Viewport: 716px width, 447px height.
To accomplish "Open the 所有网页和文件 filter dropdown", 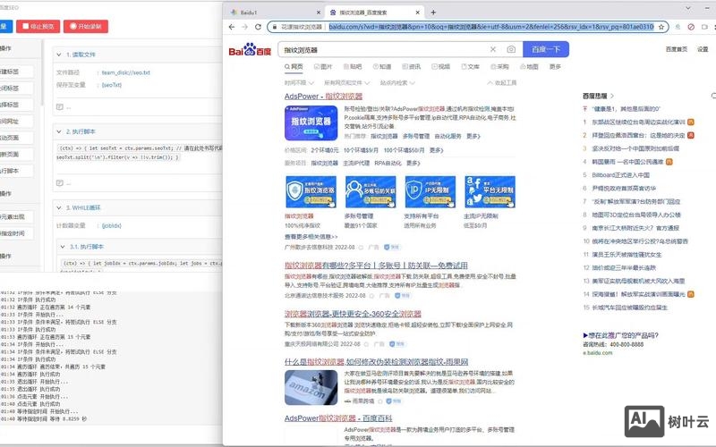I will [347, 83].
